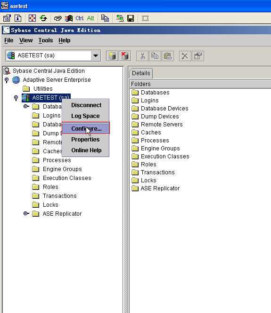Click the Connect toolbar icon

112,56
